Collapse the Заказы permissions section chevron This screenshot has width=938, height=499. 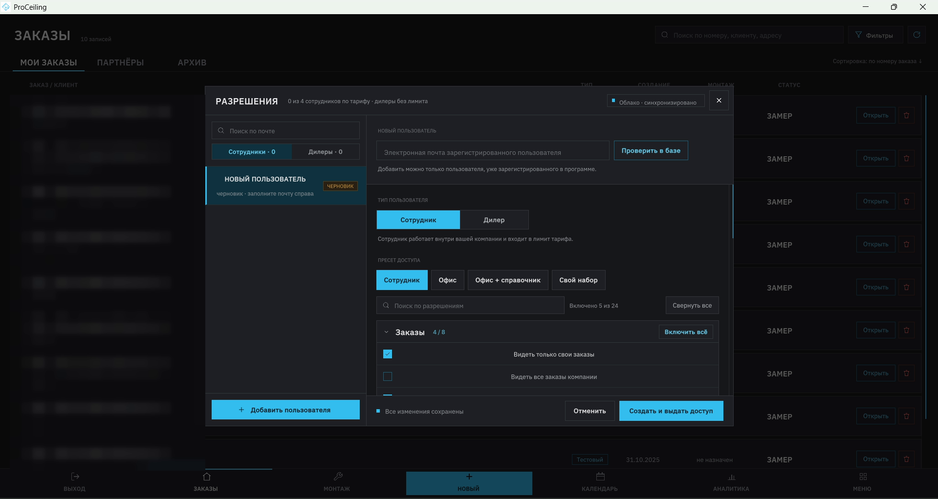pyautogui.click(x=386, y=332)
